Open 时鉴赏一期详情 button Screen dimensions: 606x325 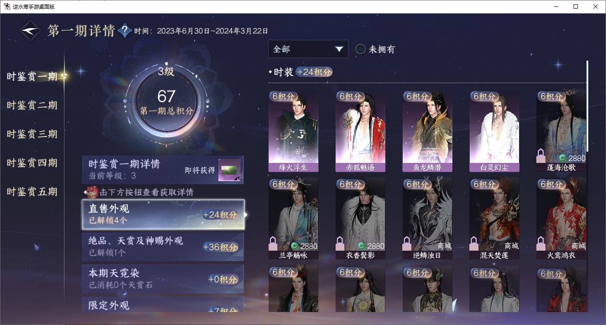(x=163, y=170)
